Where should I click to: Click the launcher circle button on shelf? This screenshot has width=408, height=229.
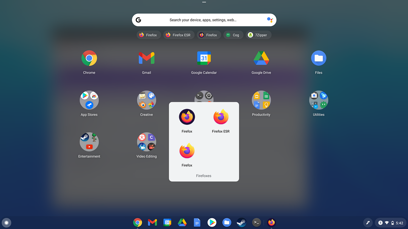click(6, 223)
